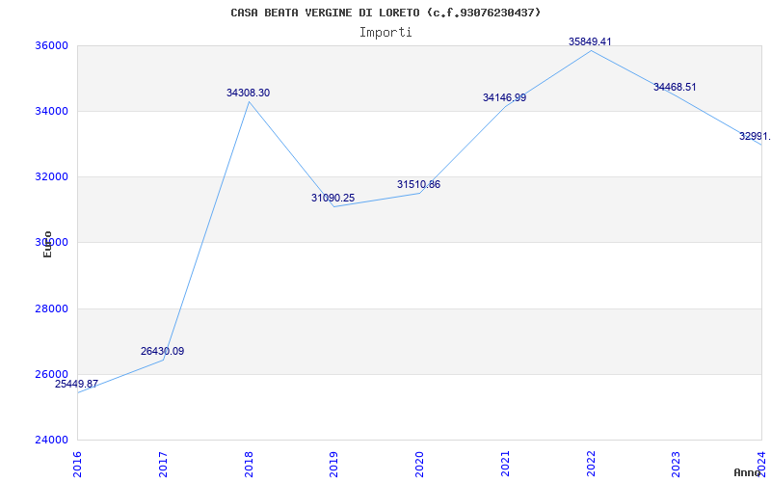Select data label 34308.30
Screen dimensions: 771x482
[248, 93]
